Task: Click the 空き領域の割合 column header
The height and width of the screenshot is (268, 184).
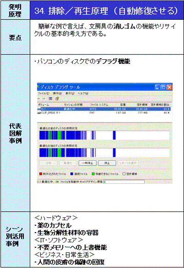Action: (160, 105)
